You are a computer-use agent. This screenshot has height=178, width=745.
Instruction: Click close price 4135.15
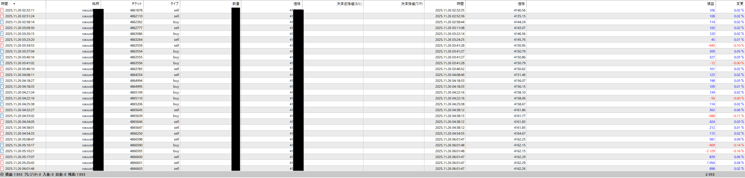click(520, 16)
